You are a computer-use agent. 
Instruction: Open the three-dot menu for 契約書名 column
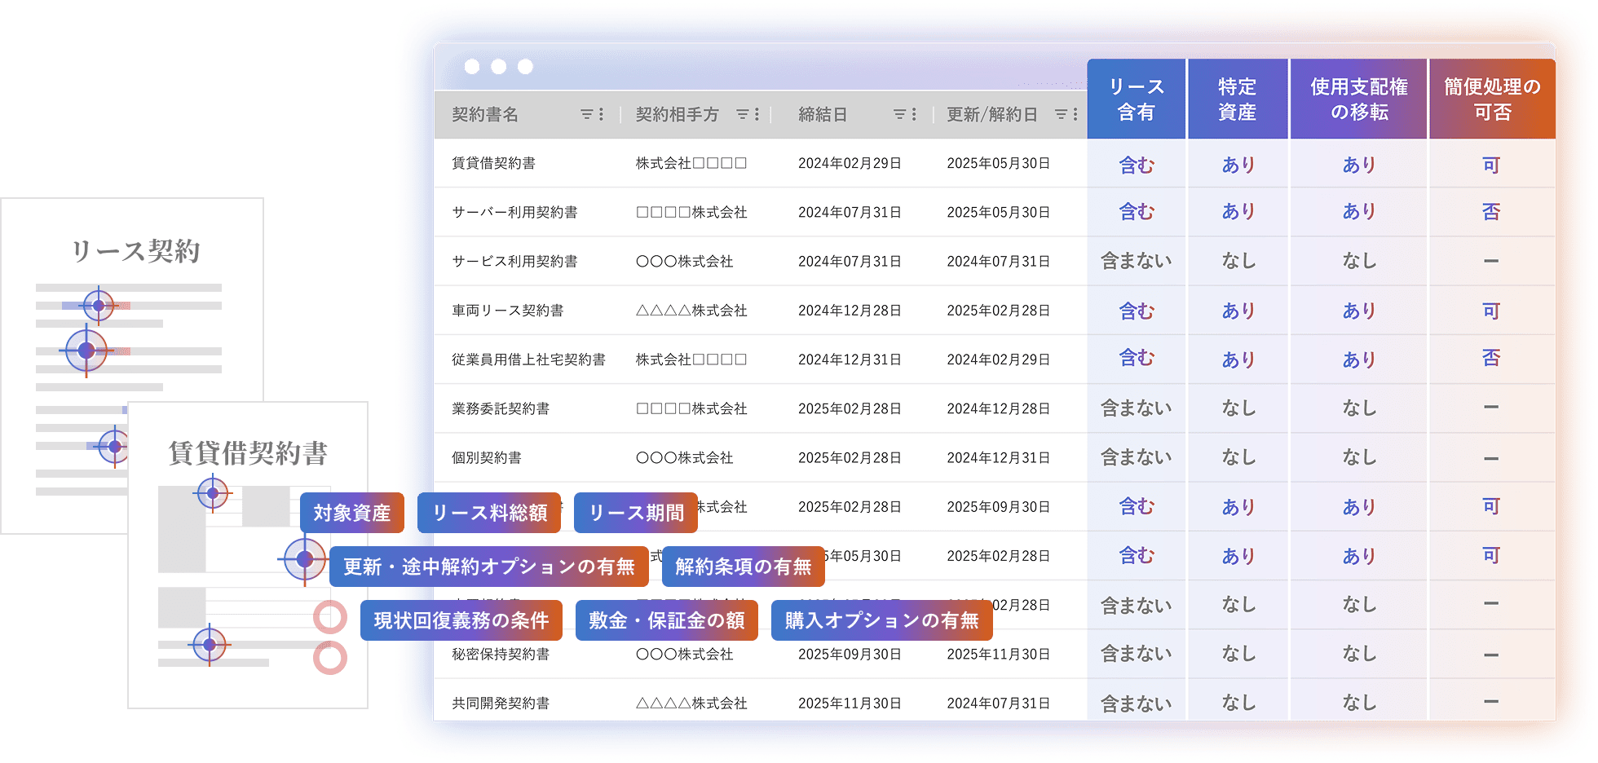pyautogui.click(x=602, y=115)
